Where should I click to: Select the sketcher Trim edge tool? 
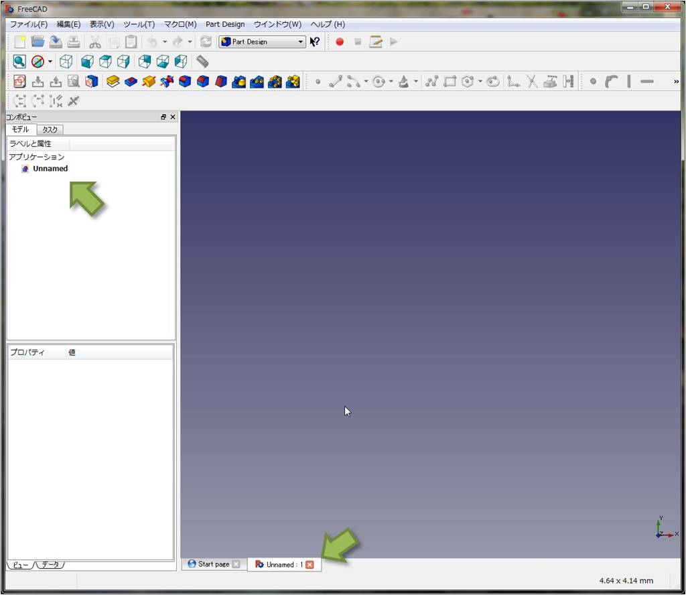531,81
